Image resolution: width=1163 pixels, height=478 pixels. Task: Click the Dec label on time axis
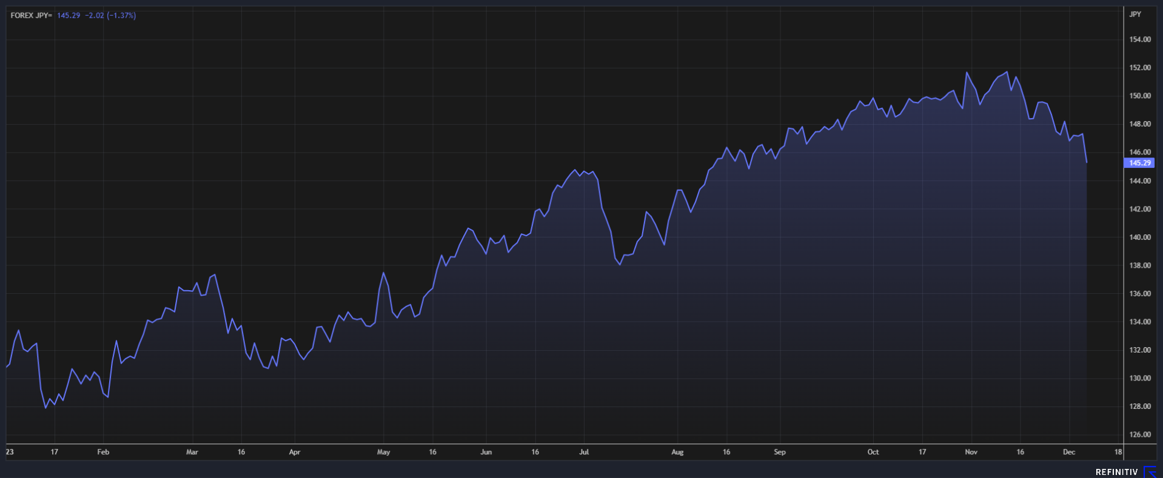(1069, 452)
